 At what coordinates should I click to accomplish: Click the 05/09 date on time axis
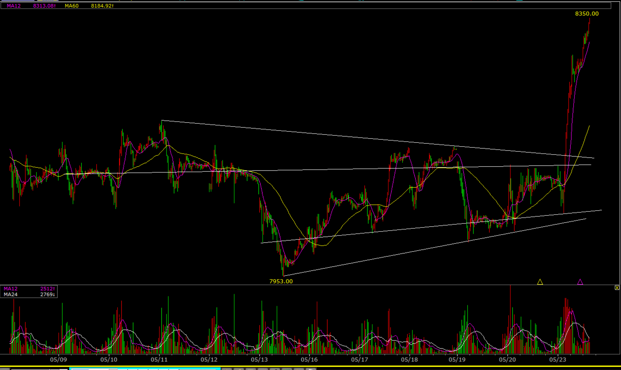click(x=58, y=360)
